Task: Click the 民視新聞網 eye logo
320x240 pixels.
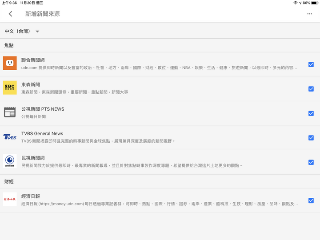Action: coord(10,161)
